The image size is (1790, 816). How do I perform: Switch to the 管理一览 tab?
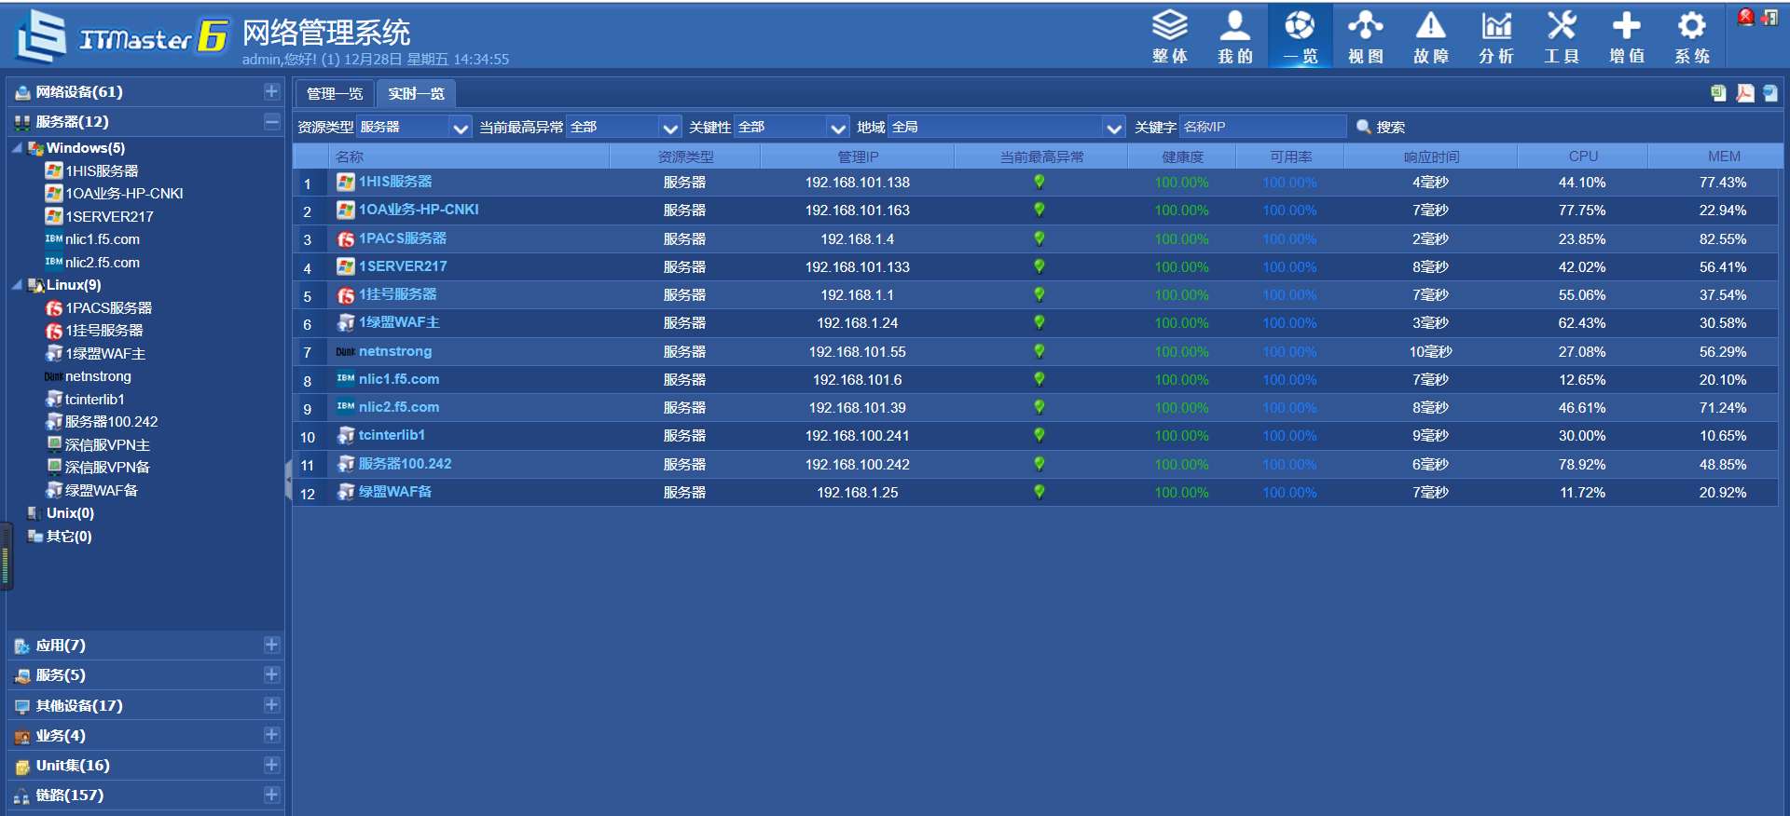tap(335, 93)
